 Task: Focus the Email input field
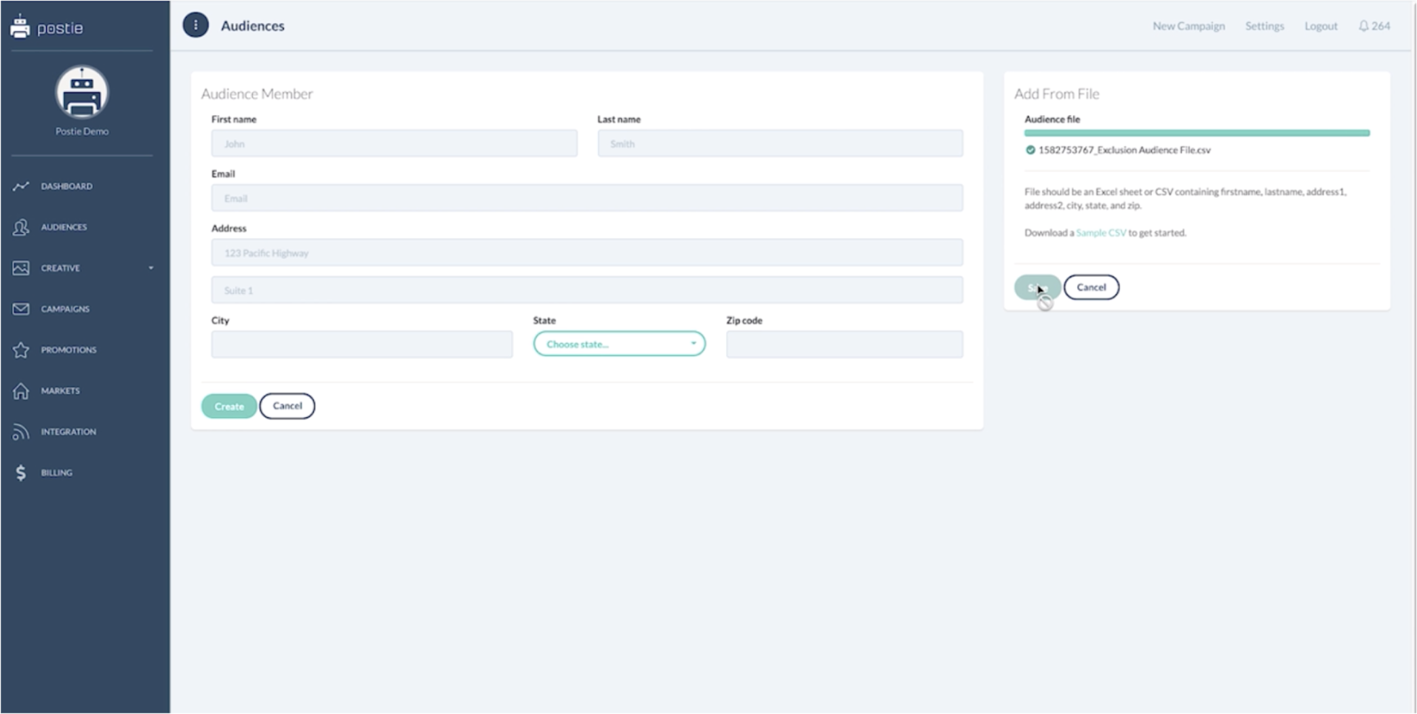click(586, 198)
